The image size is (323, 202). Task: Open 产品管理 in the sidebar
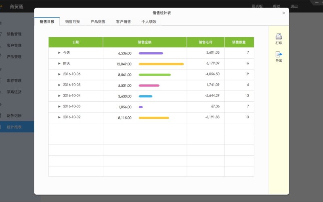[14, 57]
